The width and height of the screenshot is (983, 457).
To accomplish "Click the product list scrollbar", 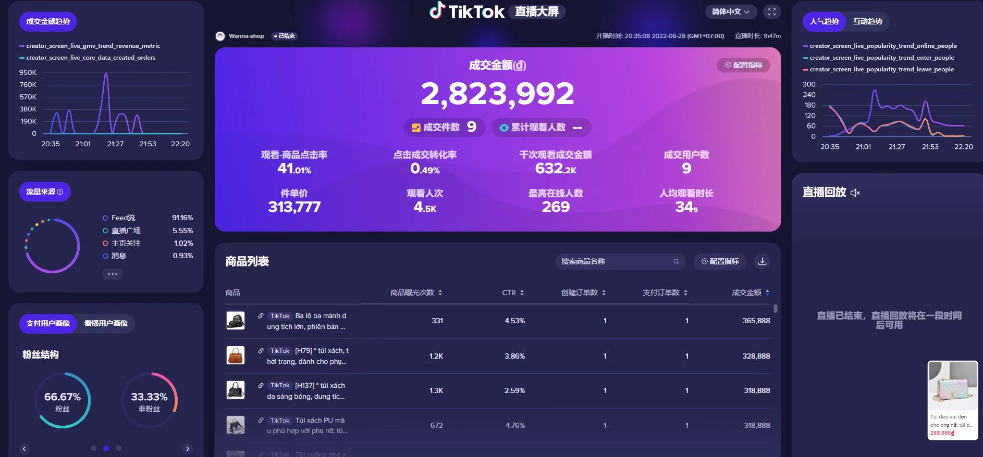I will coord(776,308).
